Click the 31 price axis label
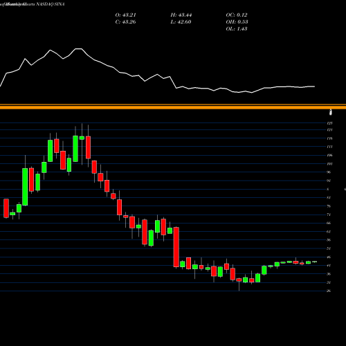The width and height of the screenshot is (346, 346). [x=329, y=282]
